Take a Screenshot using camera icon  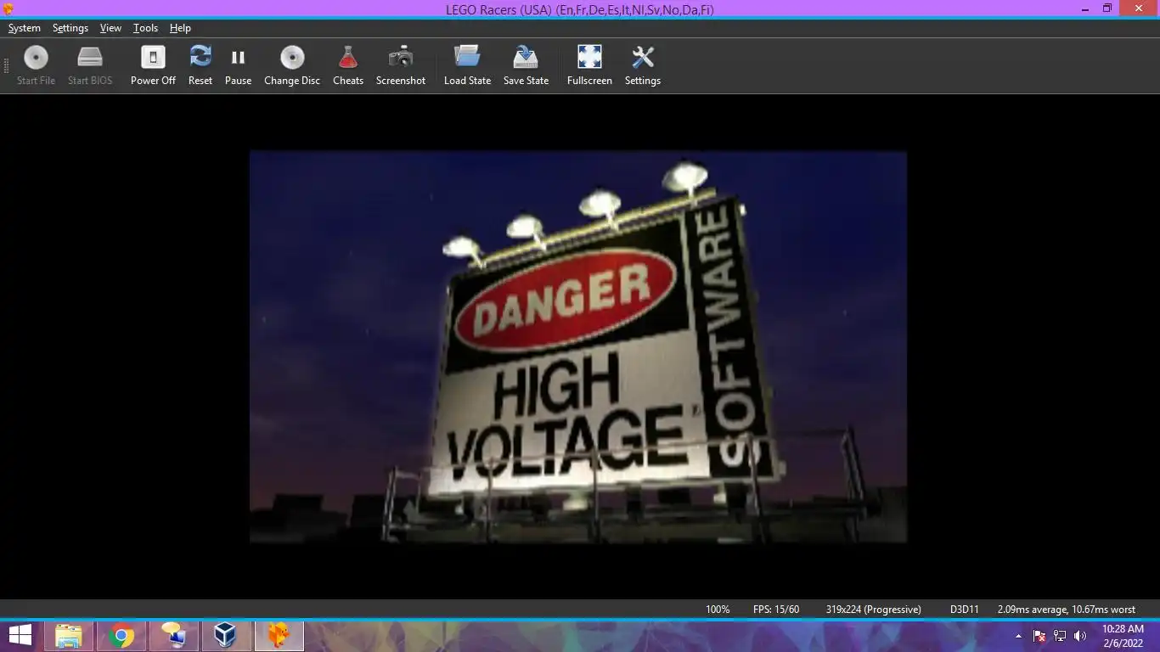(401, 65)
